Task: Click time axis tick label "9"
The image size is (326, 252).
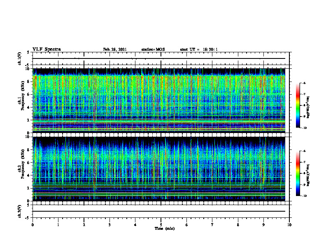Action: (x=263, y=225)
